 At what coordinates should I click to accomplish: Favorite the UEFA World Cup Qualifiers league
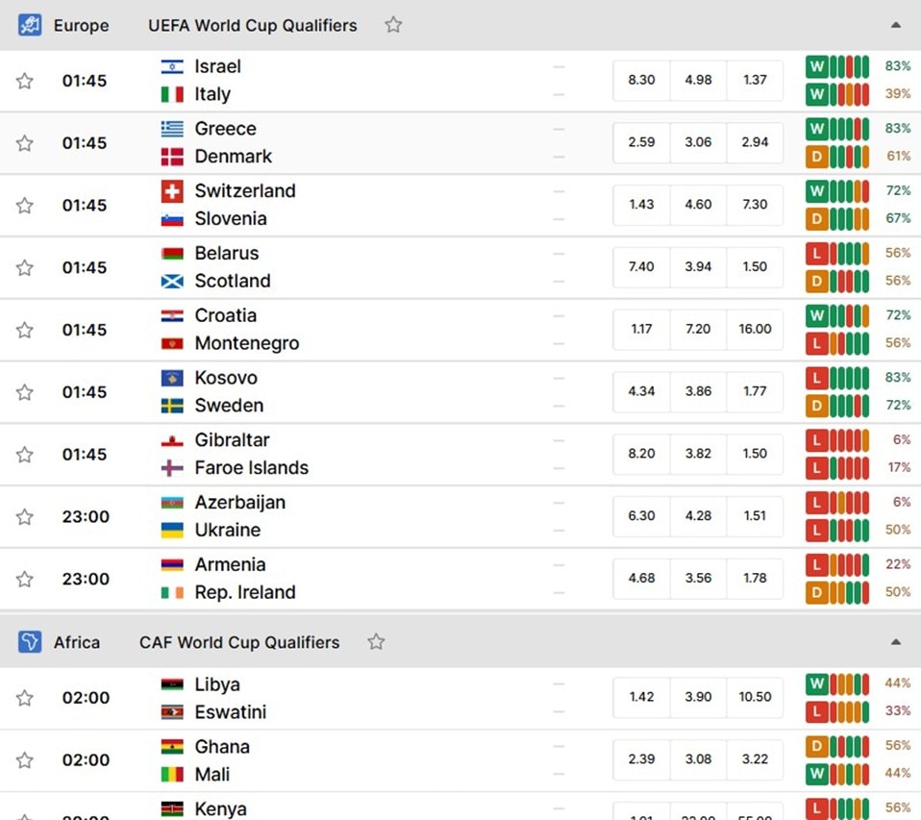[x=393, y=25]
